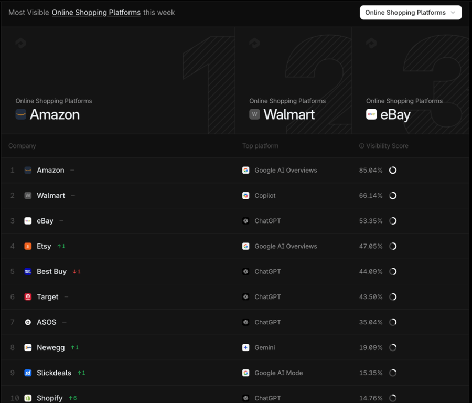Click the Etsy orange logo icon
472x403 pixels.
coord(28,246)
